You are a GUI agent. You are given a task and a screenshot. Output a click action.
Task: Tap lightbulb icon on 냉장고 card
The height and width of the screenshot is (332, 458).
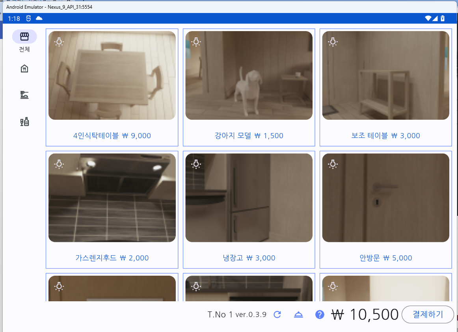coord(196,164)
